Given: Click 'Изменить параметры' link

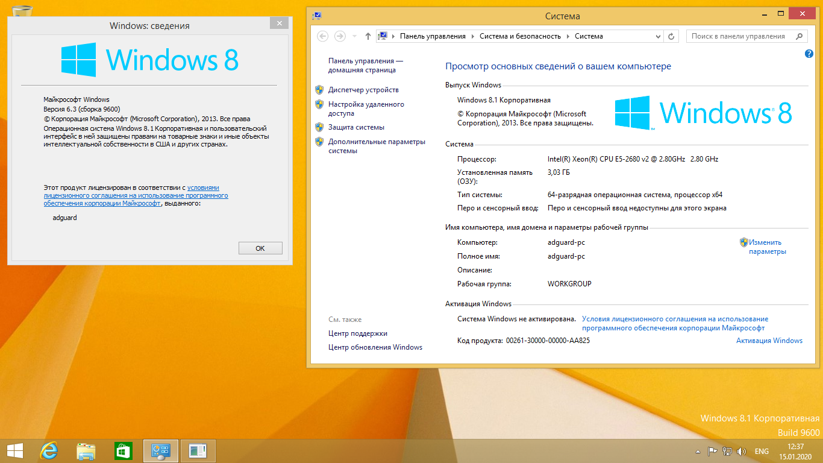Looking at the screenshot, I should (x=766, y=247).
